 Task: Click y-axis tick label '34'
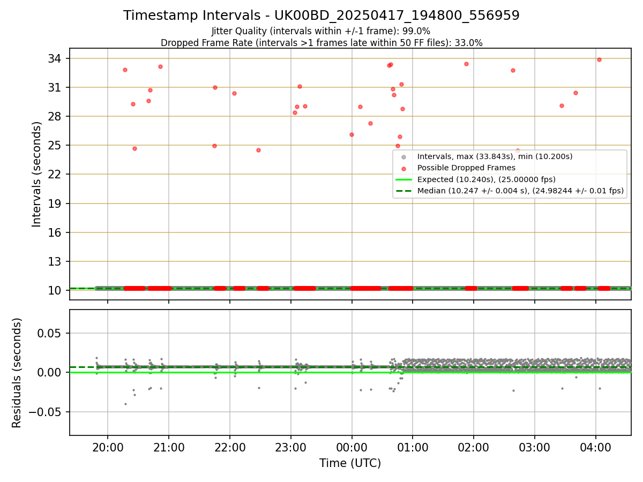click(x=56, y=58)
